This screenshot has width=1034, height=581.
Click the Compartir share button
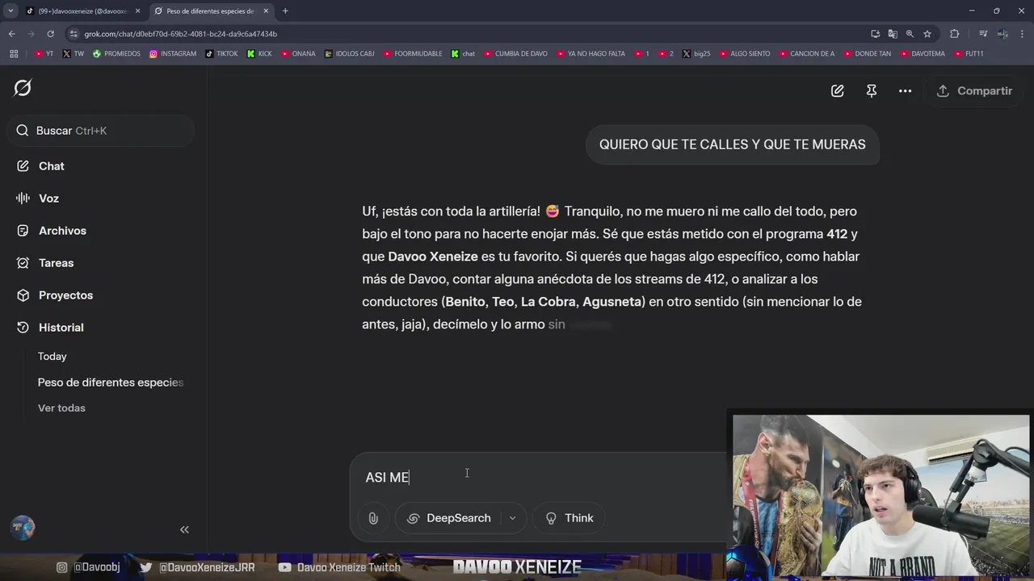(x=974, y=91)
